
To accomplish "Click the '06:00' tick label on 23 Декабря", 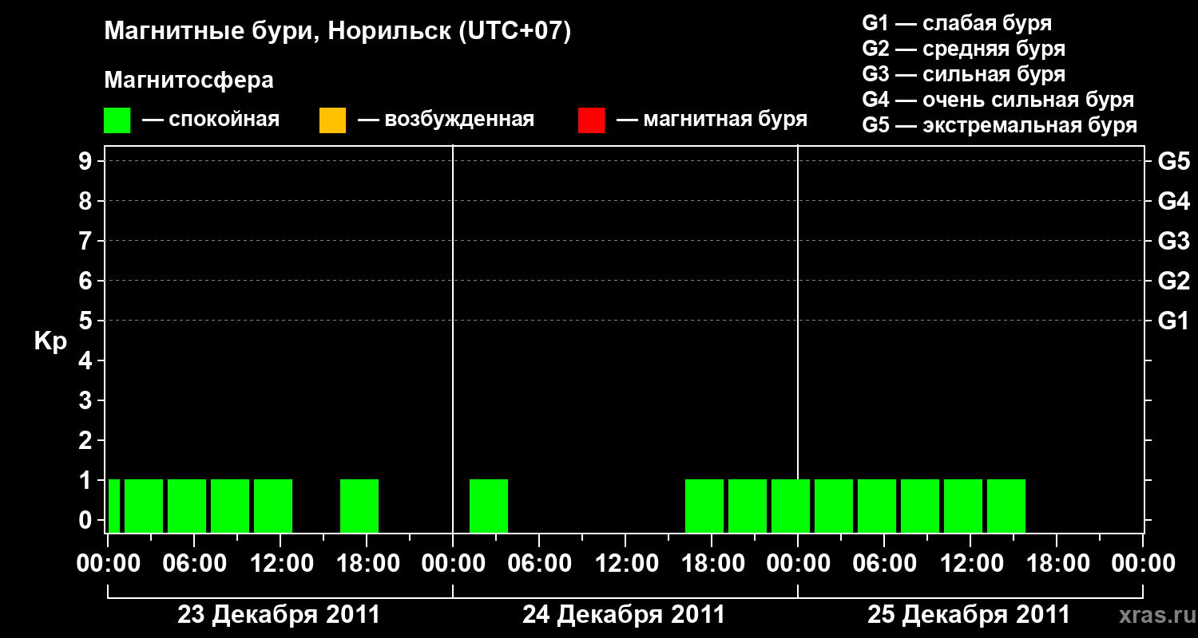I will (x=193, y=563).
